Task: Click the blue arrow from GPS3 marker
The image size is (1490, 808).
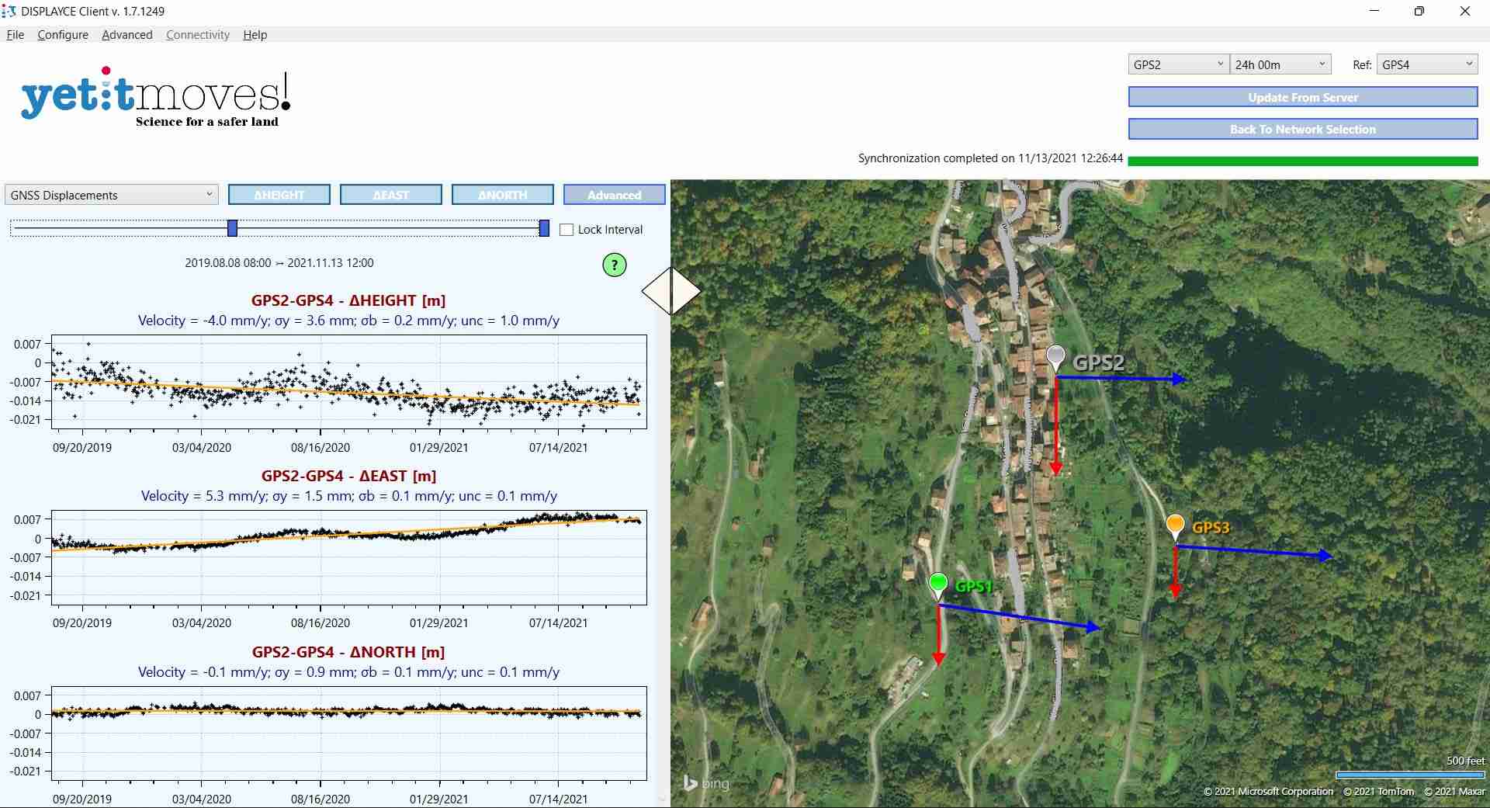Action: point(1254,551)
